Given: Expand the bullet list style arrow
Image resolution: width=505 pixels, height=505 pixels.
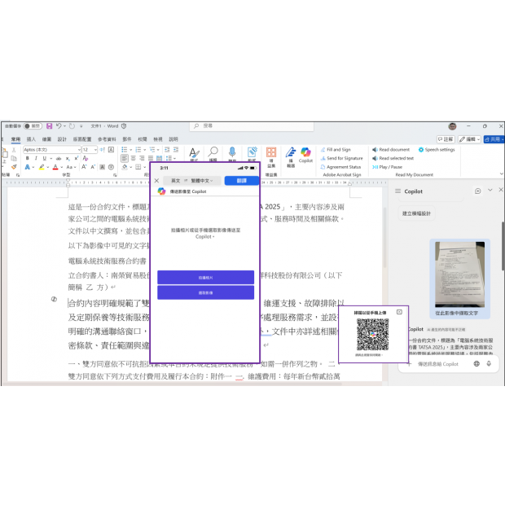Looking at the screenshot, I should point(131,150).
